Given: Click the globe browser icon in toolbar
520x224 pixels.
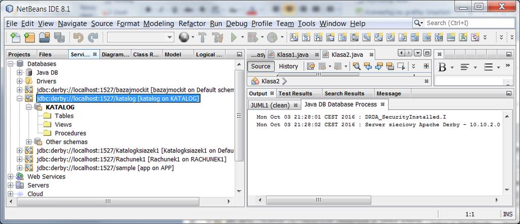Looking at the screenshot, I should coord(184,38).
